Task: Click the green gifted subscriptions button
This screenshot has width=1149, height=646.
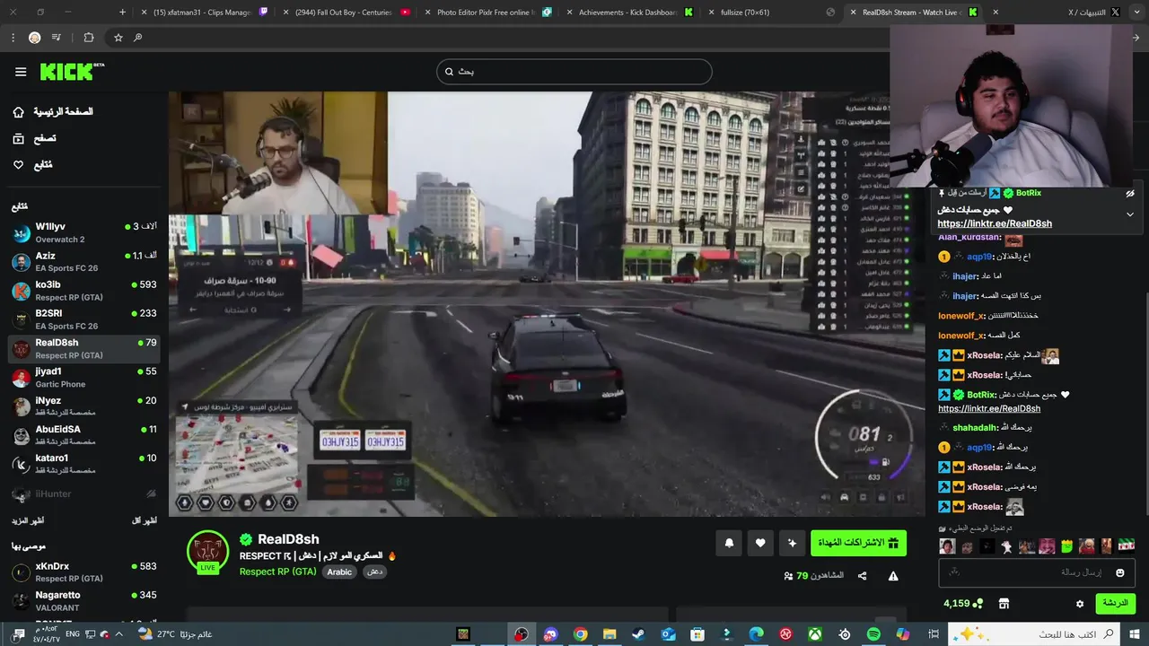Action: 858,543
